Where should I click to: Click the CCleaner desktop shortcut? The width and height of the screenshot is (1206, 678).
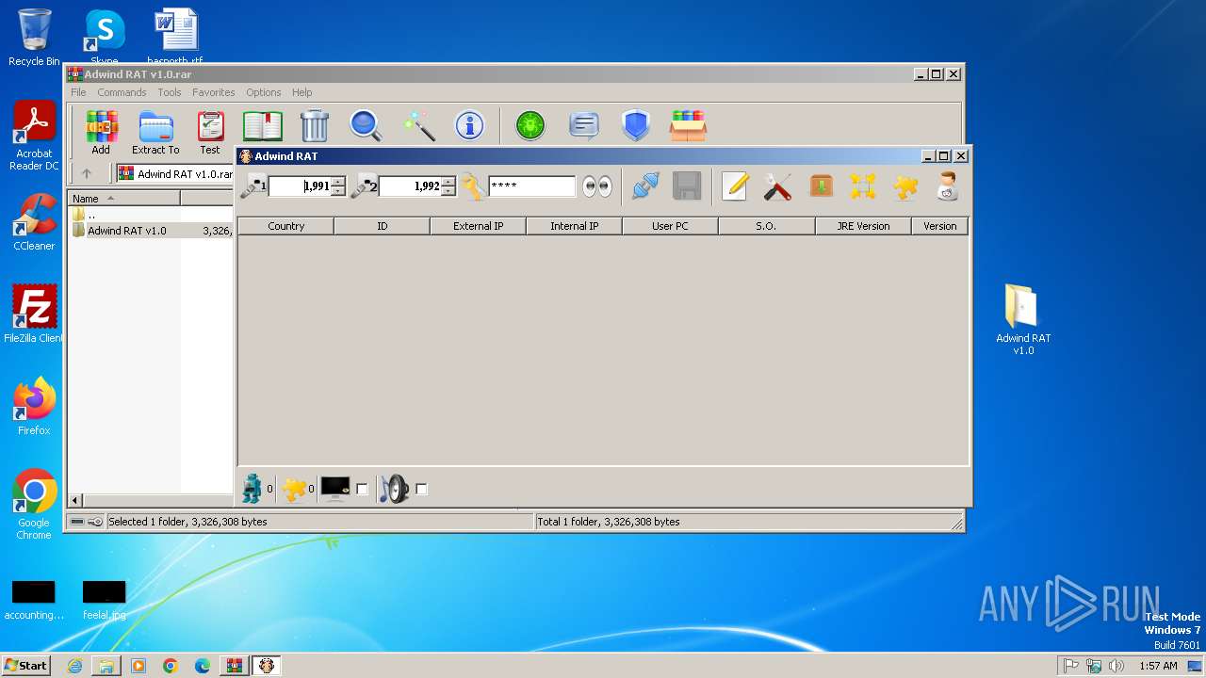[34, 222]
